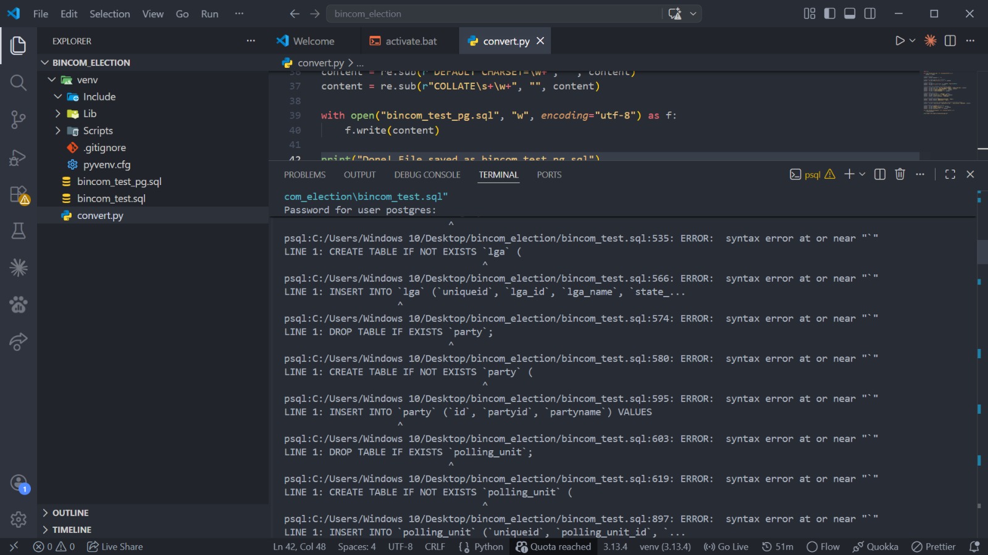Kill terminal using the trash icon

coord(900,175)
